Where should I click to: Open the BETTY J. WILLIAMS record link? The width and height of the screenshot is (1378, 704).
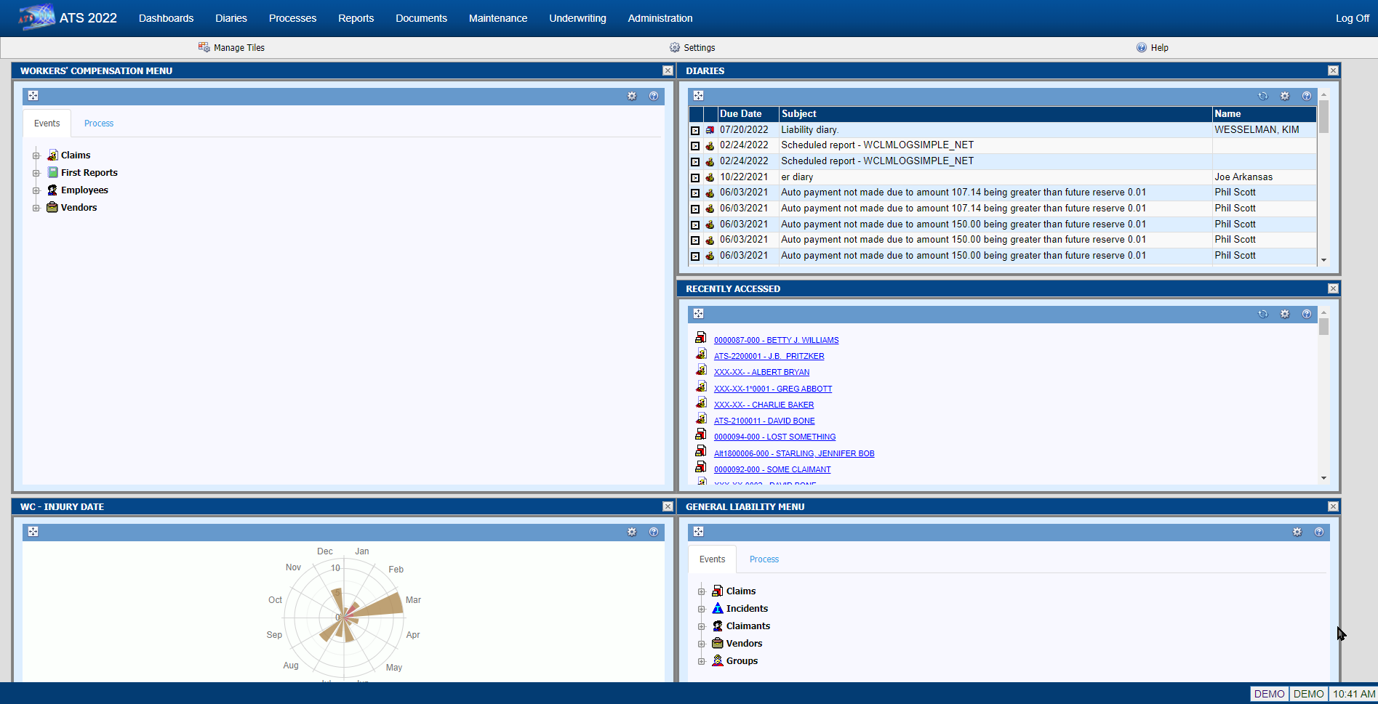click(x=776, y=340)
